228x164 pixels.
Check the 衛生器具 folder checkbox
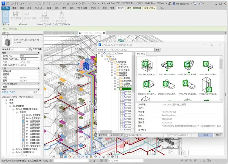pyautogui.click(x=115, y=72)
